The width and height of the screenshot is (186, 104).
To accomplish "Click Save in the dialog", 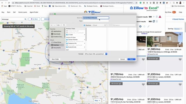I will [x=131, y=59].
